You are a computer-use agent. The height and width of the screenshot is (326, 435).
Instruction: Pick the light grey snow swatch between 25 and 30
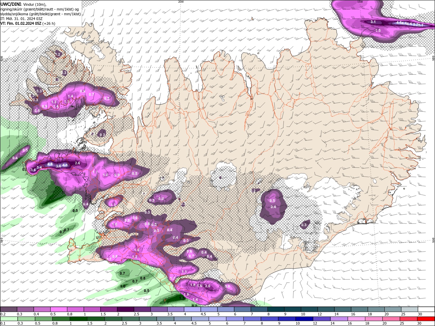click(x=410, y=309)
